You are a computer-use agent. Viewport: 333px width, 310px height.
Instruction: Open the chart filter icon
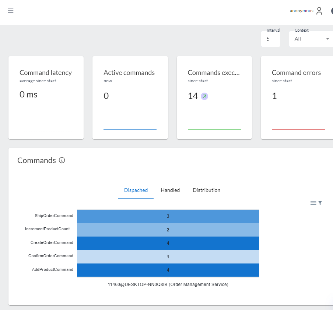click(x=320, y=203)
